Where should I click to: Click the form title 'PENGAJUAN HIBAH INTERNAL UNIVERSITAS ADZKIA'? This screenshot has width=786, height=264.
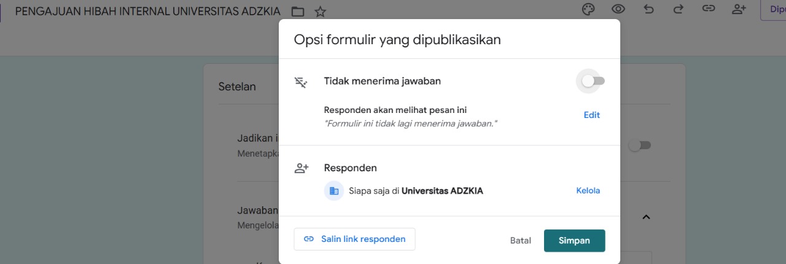pyautogui.click(x=147, y=11)
